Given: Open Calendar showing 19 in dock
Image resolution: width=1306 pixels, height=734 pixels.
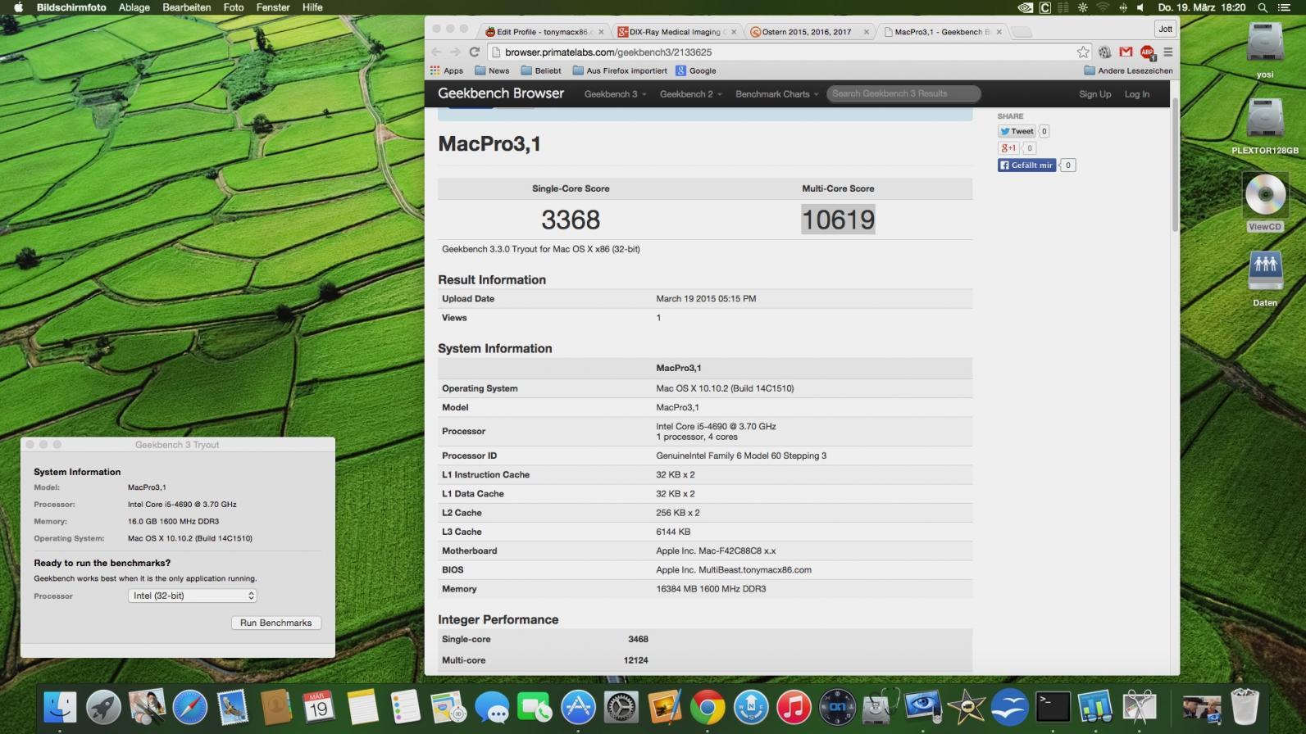Looking at the screenshot, I should 319,706.
